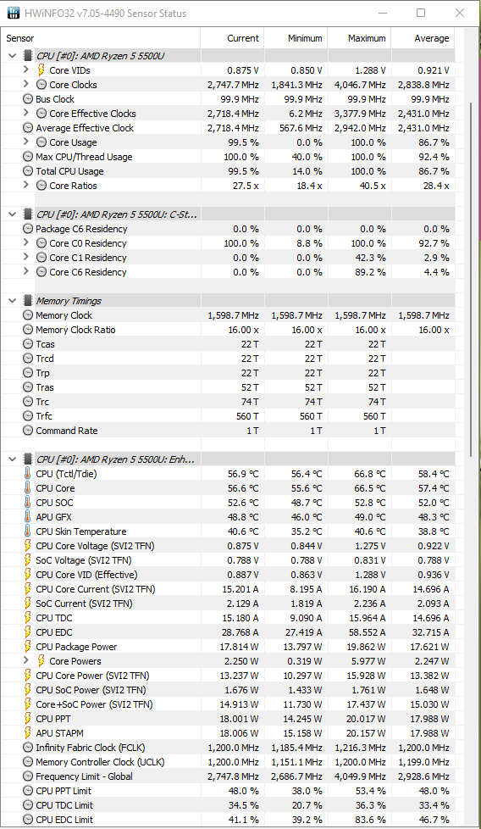481x829 pixels.
Task: Select the CPU Core VID (Effective) label
Action: 86,574
